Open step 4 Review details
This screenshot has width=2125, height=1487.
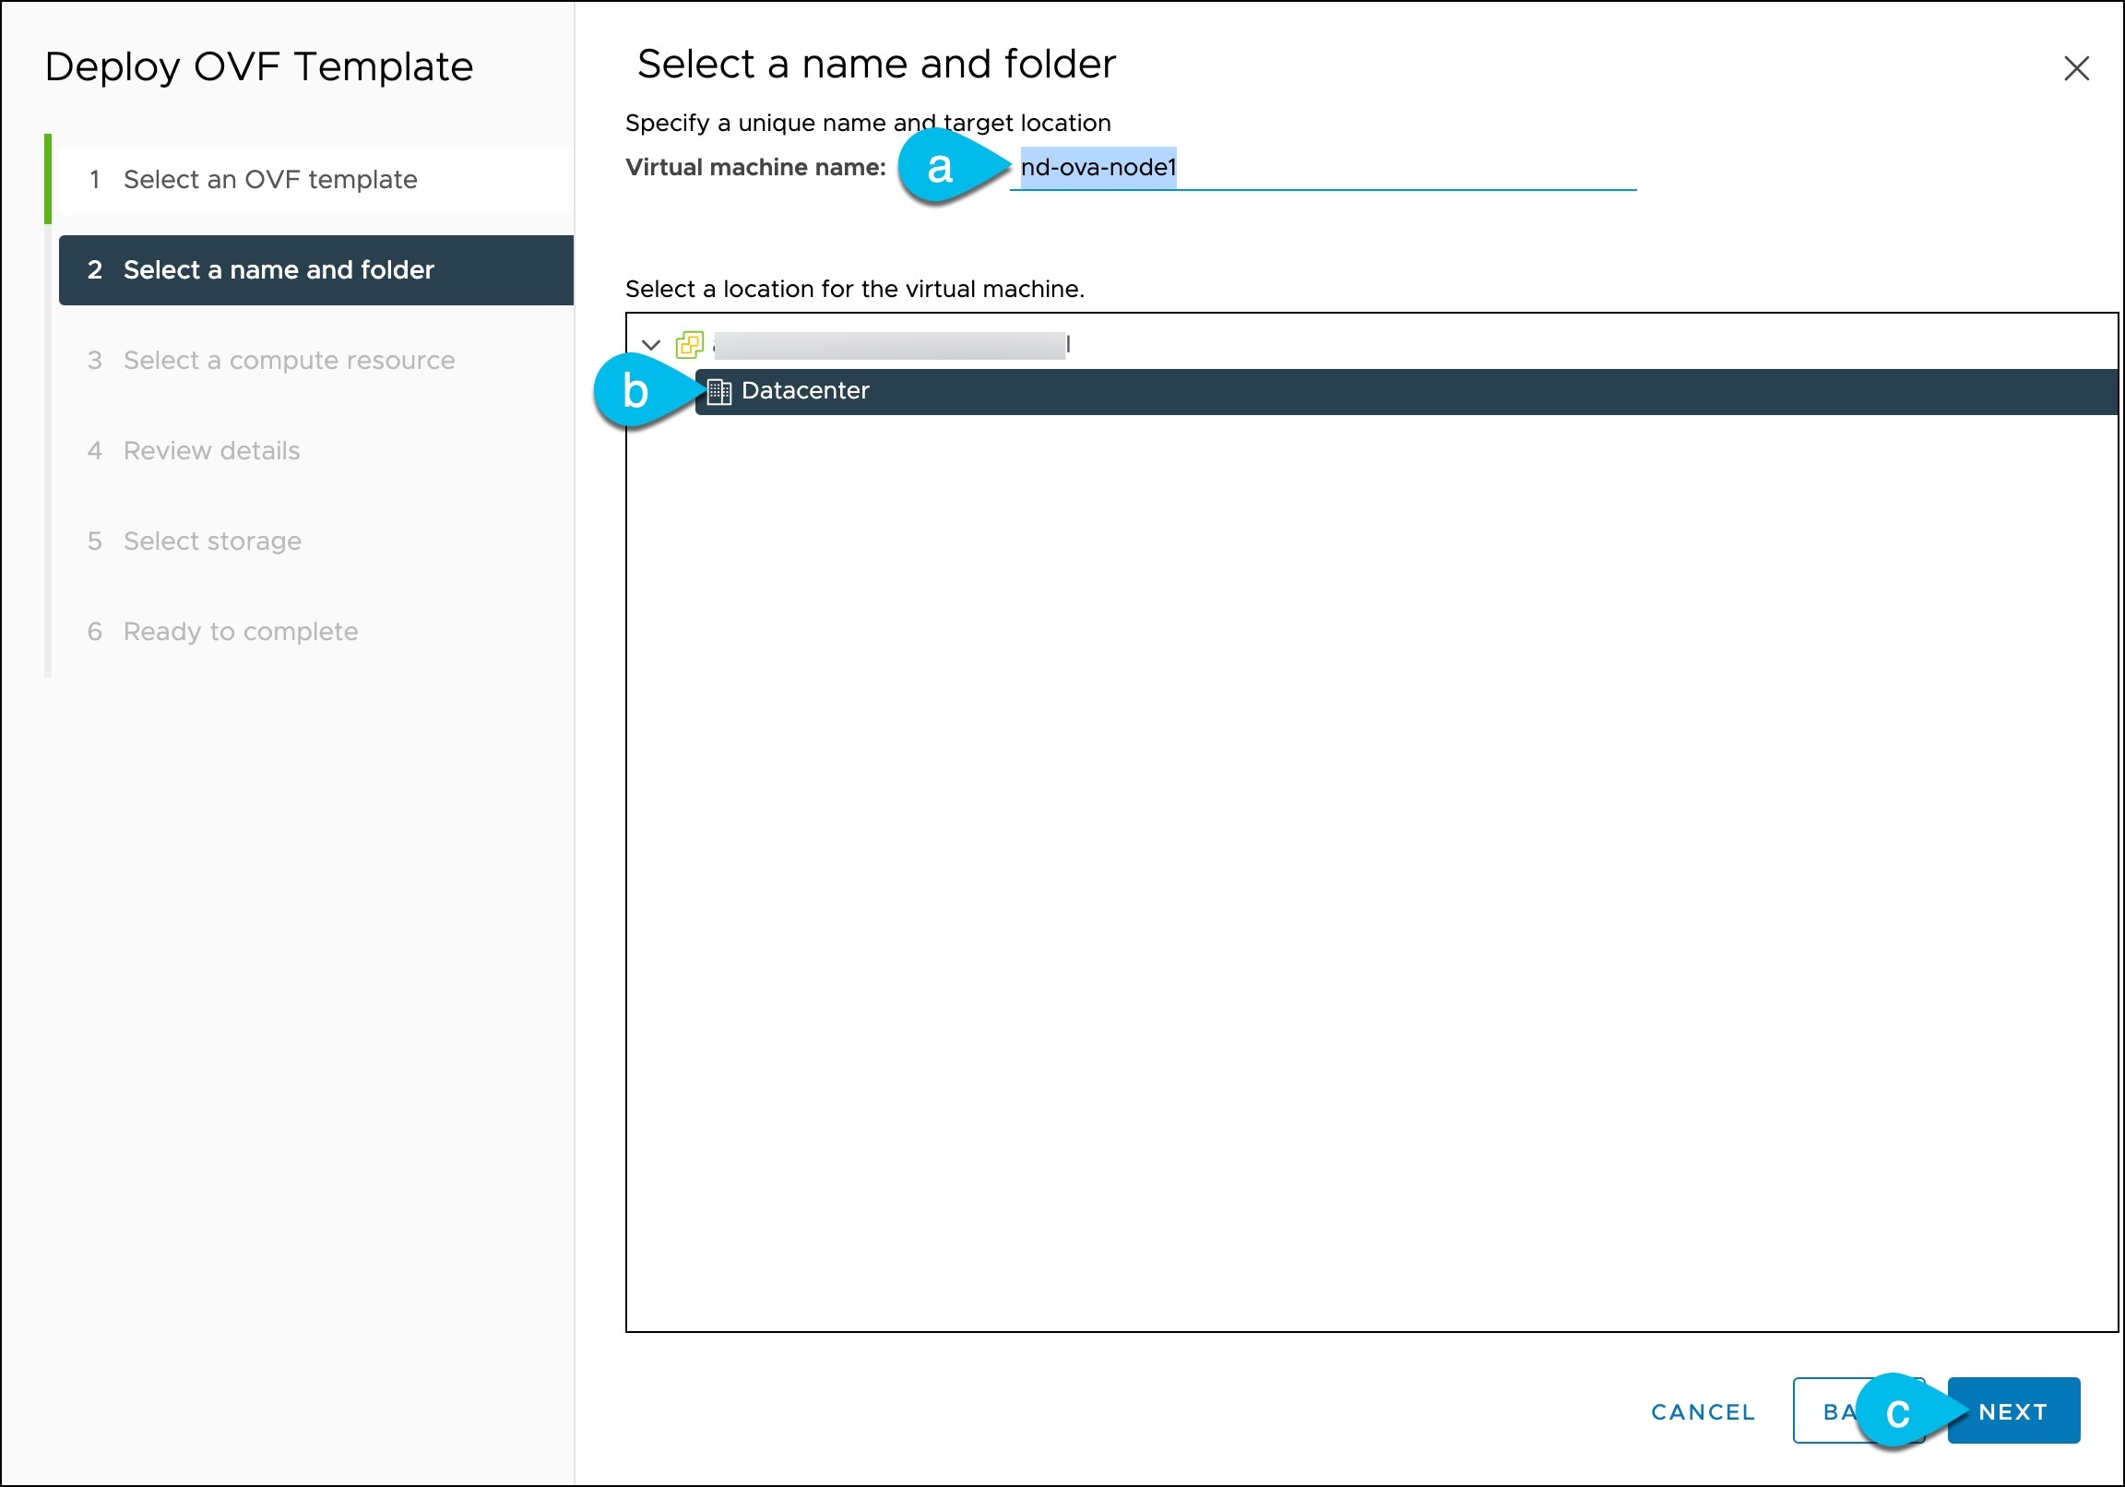[315, 451]
